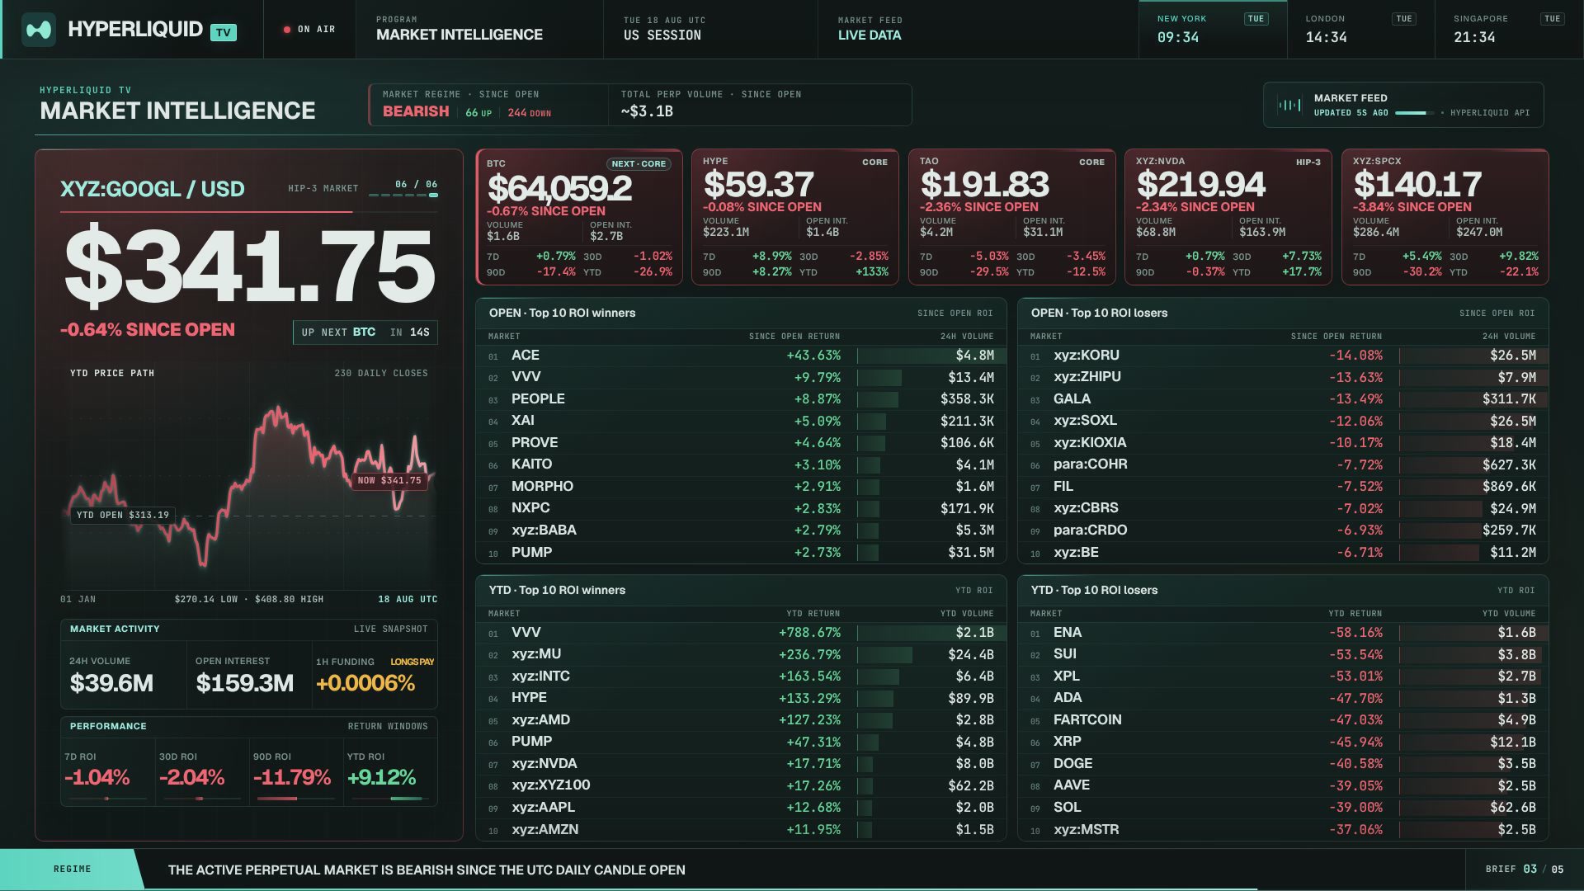
Task: Click the red ON AIR indicator dot
Action: pos(287,30)
